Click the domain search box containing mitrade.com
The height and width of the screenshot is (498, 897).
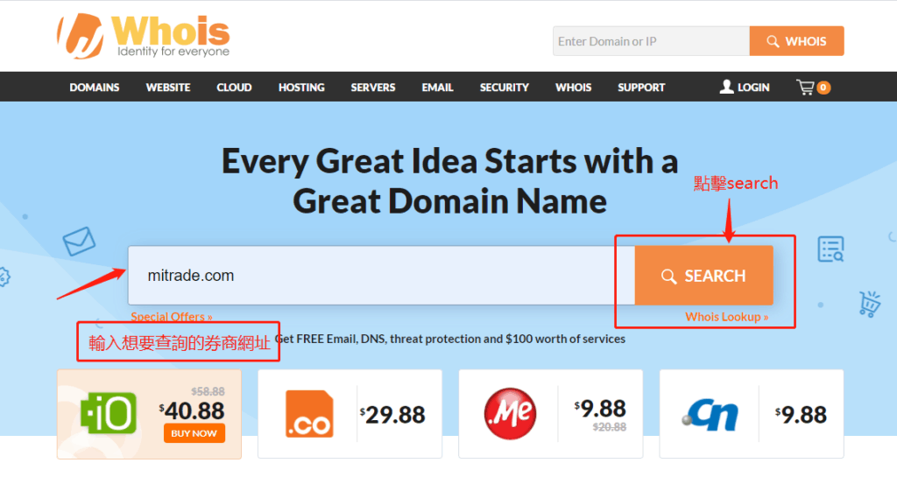tap(381, 276)
